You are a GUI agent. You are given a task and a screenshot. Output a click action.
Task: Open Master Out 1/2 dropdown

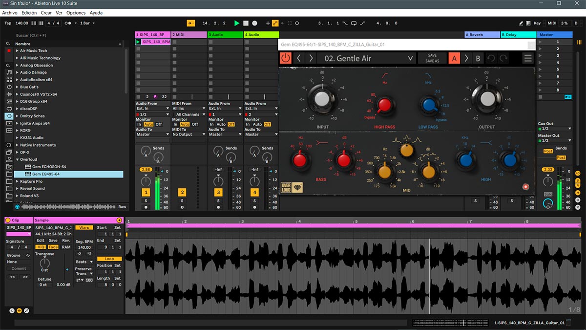click(555, 141)
